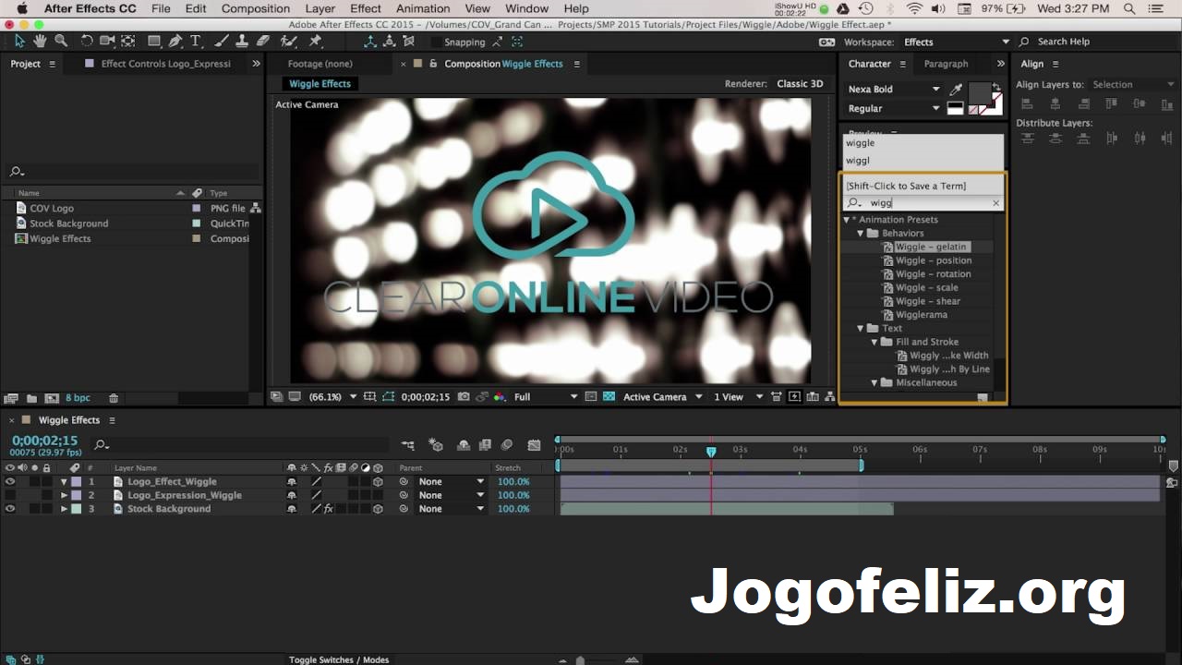The image size is (1182, 665).
Task: Click eyedropper in Character panel
Action: click(956, 90)
